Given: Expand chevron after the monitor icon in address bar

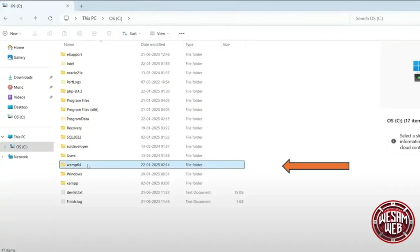Looking at the screenshot, I should tap(76, 18).
